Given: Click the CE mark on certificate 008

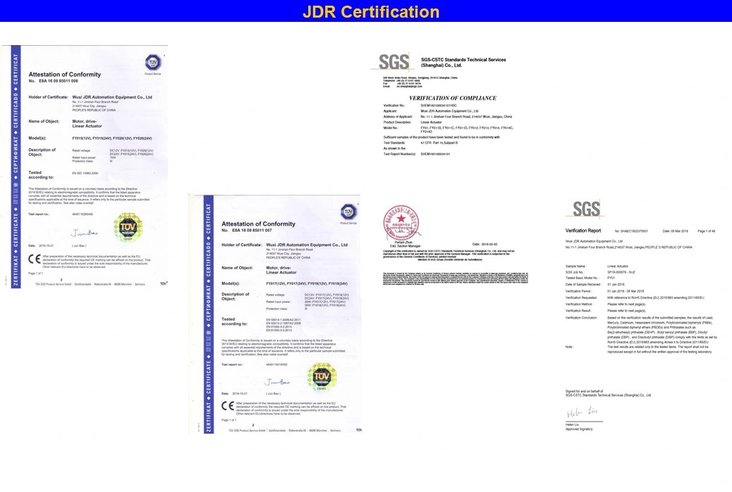Looking at the screenshot, I should [35, 259].
